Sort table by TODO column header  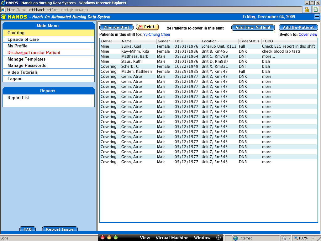pos(289,41)
